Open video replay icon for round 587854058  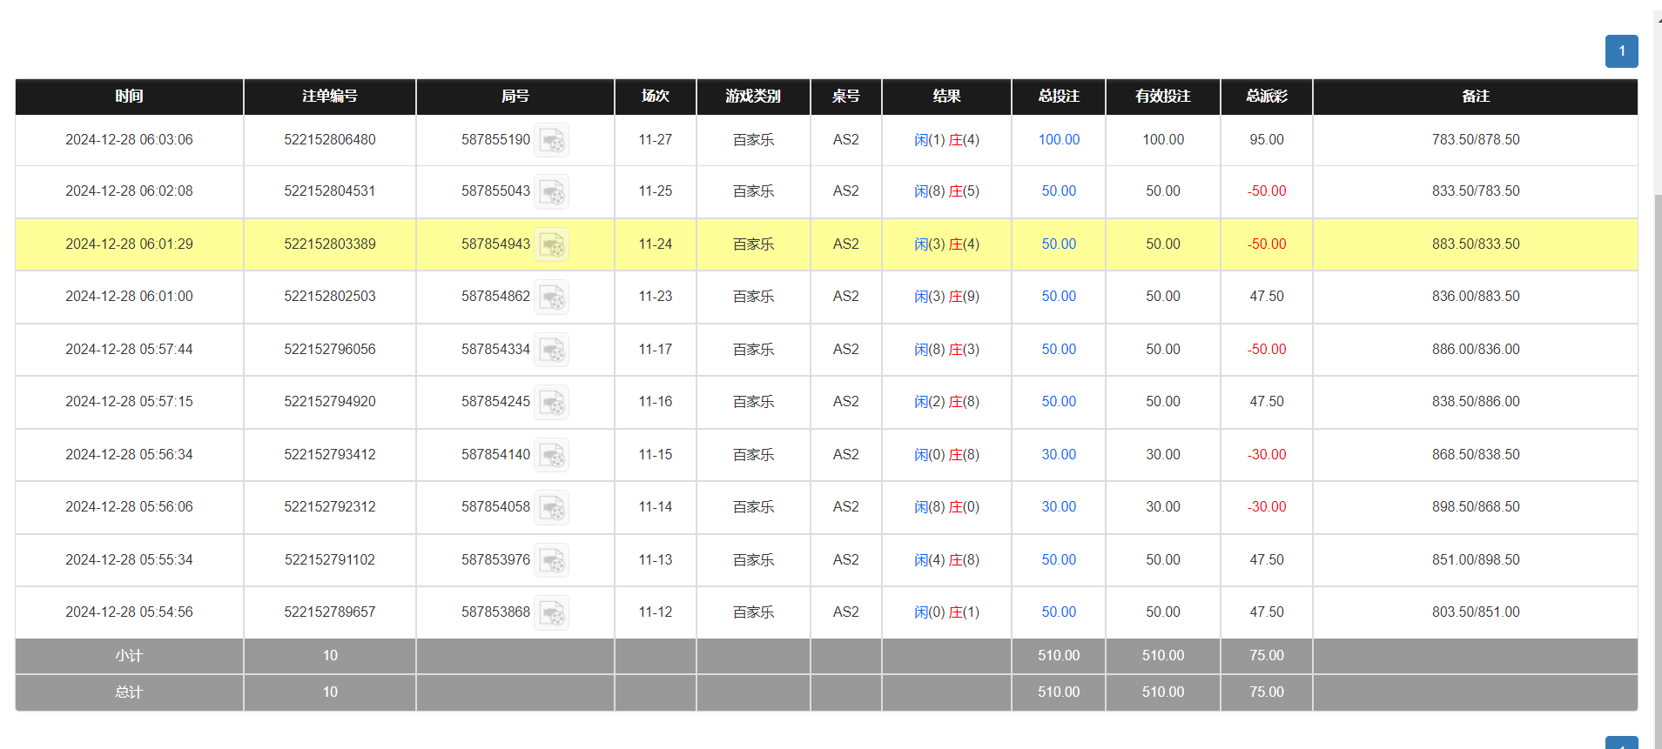(552, 507)
